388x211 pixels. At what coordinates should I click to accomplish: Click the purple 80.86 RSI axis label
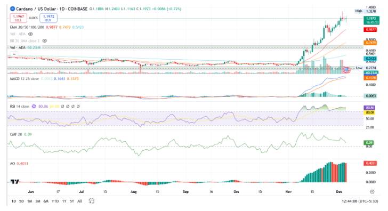[369, 108]
